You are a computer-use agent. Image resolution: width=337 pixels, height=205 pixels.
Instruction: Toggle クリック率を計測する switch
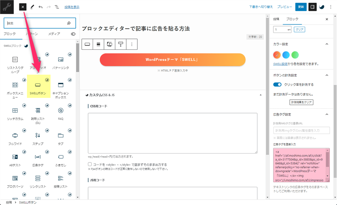coord(277,84)
